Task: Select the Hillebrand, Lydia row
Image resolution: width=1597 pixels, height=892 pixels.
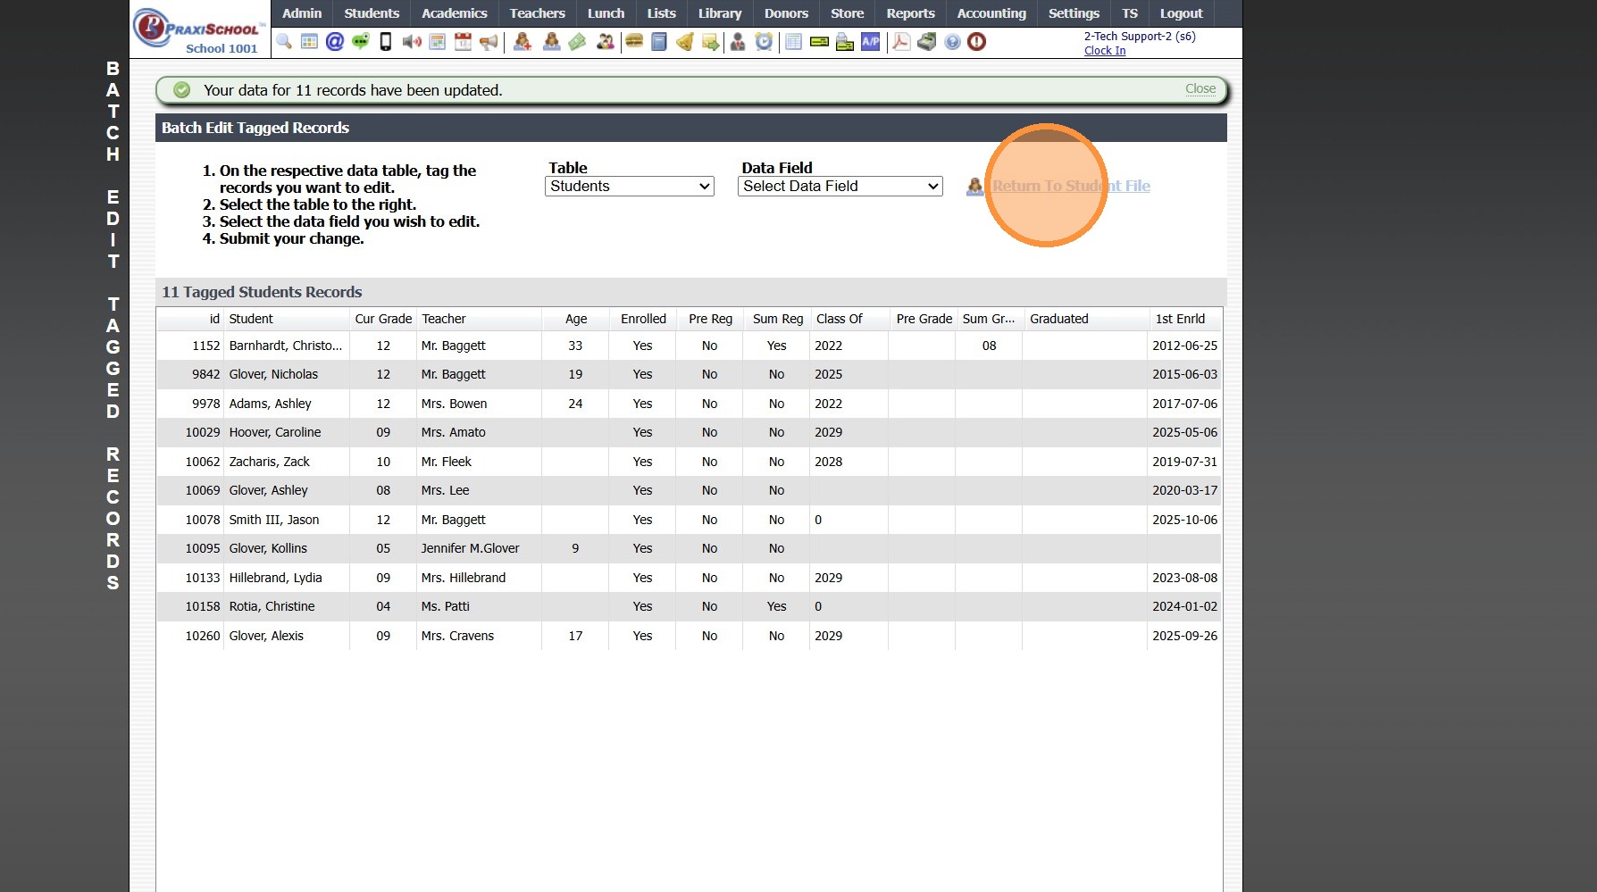Action: (x=689, y=578)
